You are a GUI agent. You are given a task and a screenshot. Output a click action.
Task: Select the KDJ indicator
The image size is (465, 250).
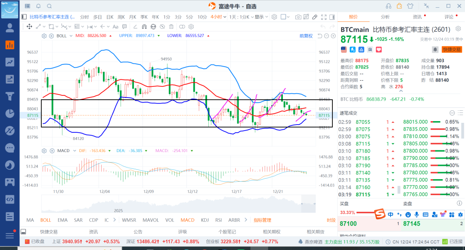pos(205,220)
